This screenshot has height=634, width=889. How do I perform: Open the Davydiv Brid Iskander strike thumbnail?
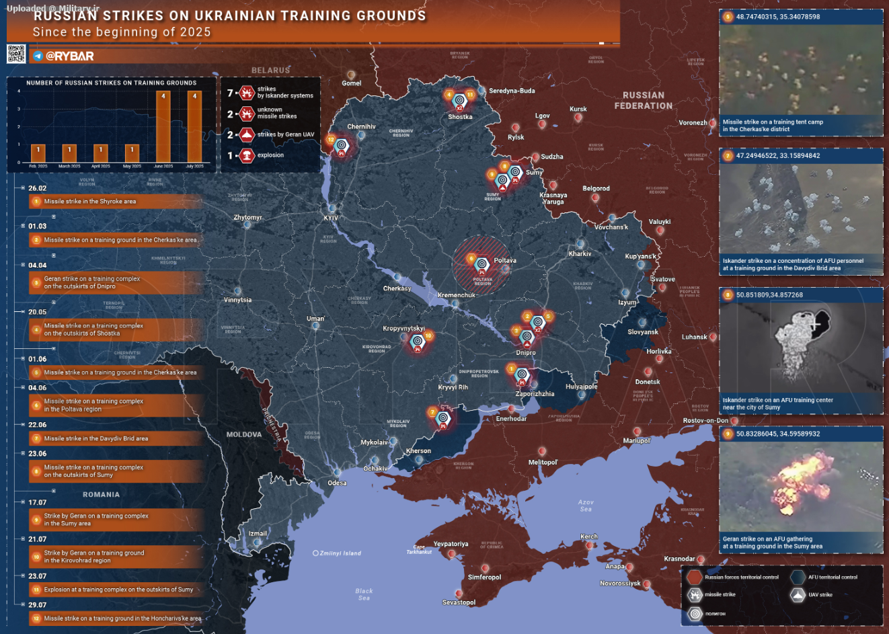point(801,212)
